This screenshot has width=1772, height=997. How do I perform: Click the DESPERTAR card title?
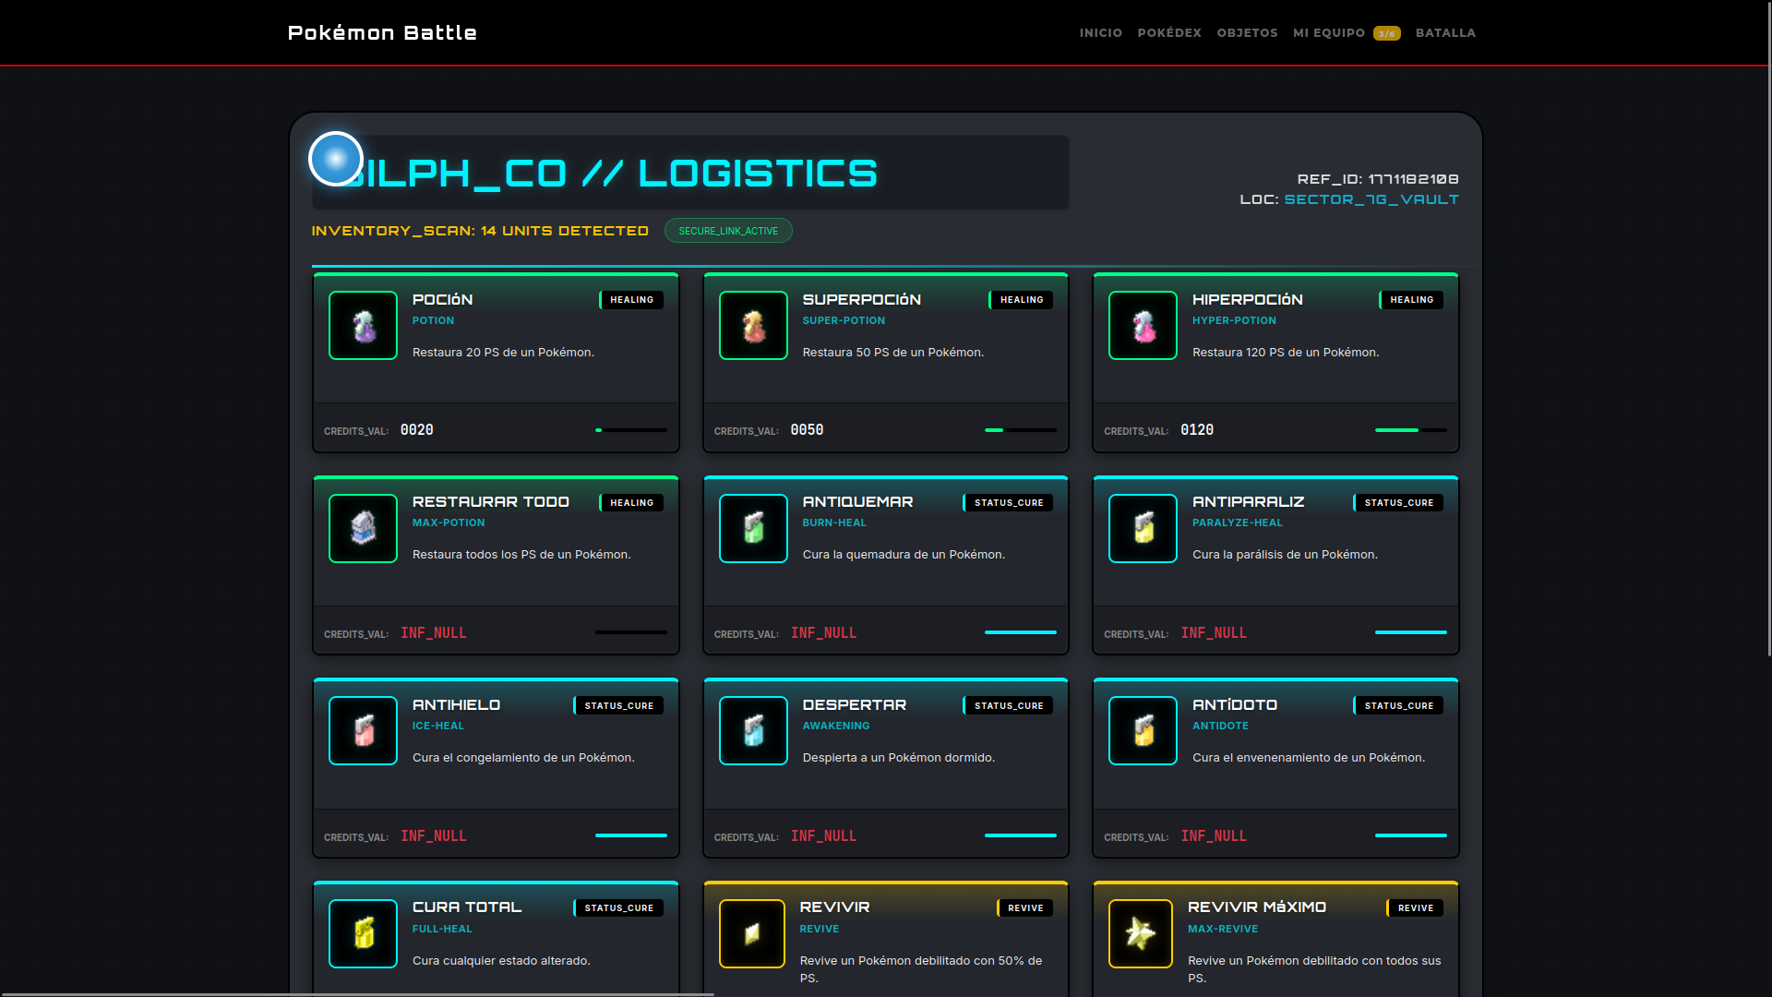click(855, 705)
